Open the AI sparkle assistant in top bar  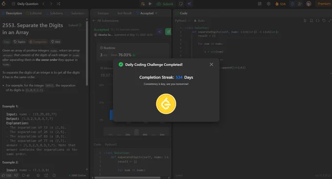point(189,4)
